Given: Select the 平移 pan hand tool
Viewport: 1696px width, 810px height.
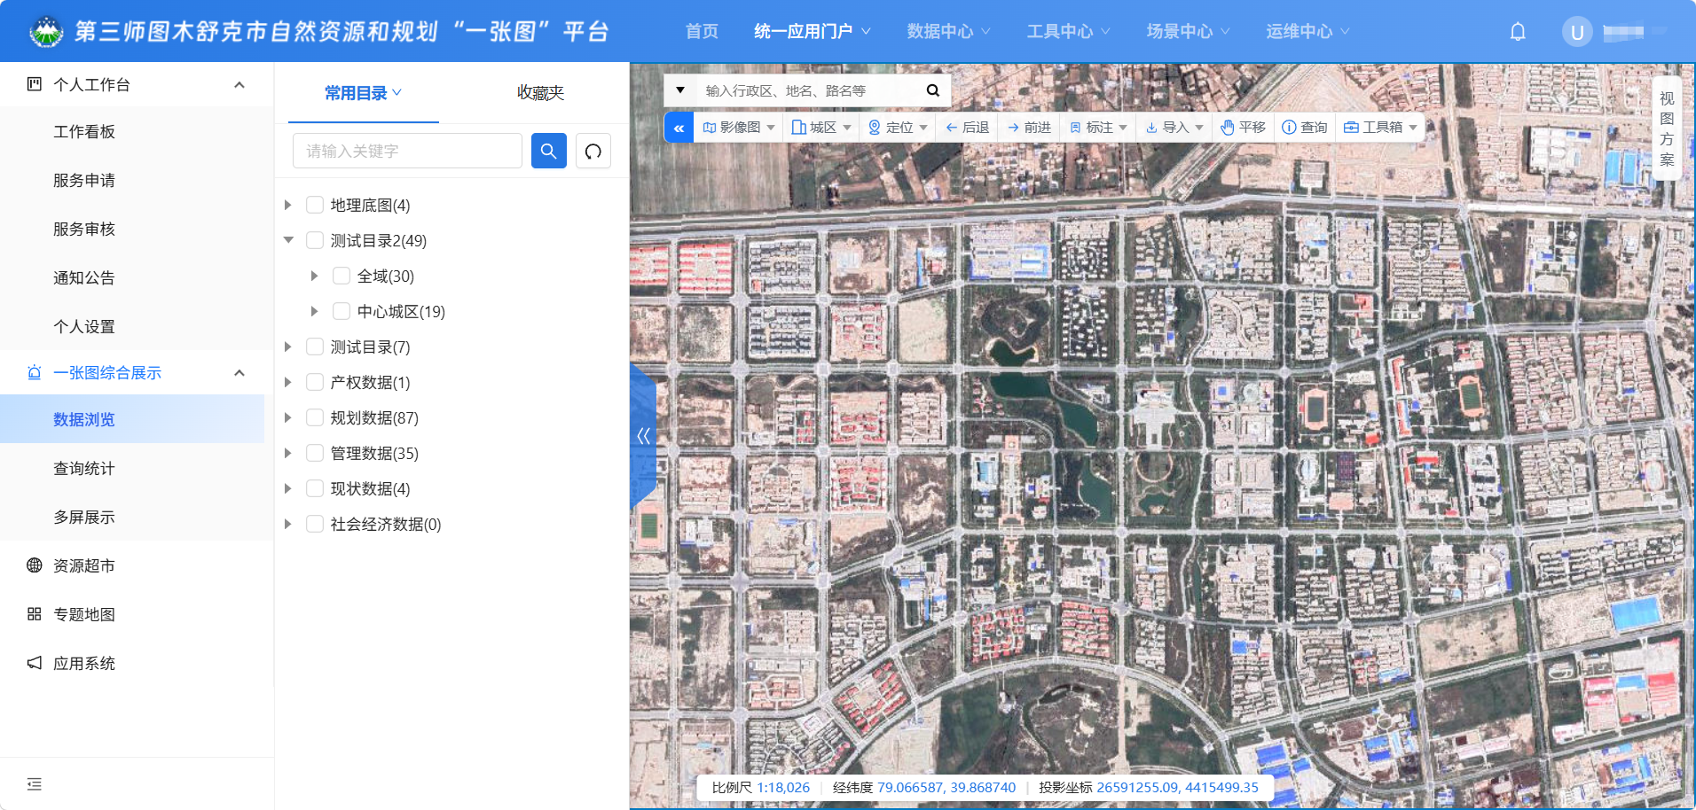Looking at the screenshot, I should pos(1243,128).
